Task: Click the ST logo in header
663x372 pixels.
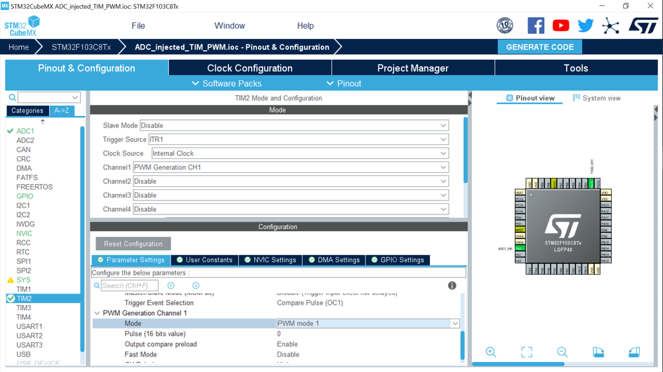Action: tap(642, 26)
